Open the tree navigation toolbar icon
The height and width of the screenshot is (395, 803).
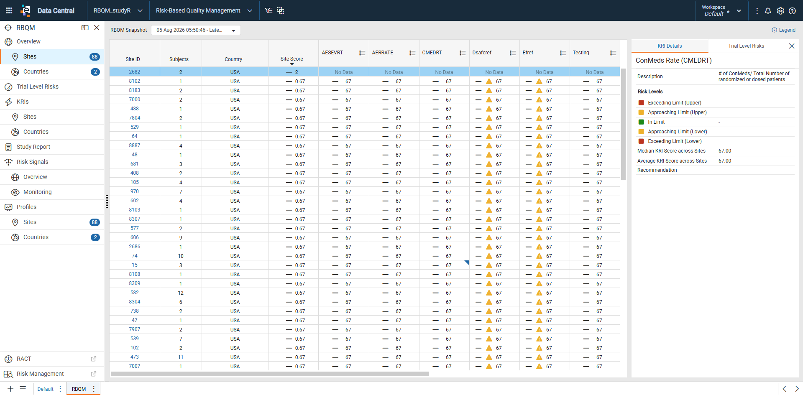point(269,10)
